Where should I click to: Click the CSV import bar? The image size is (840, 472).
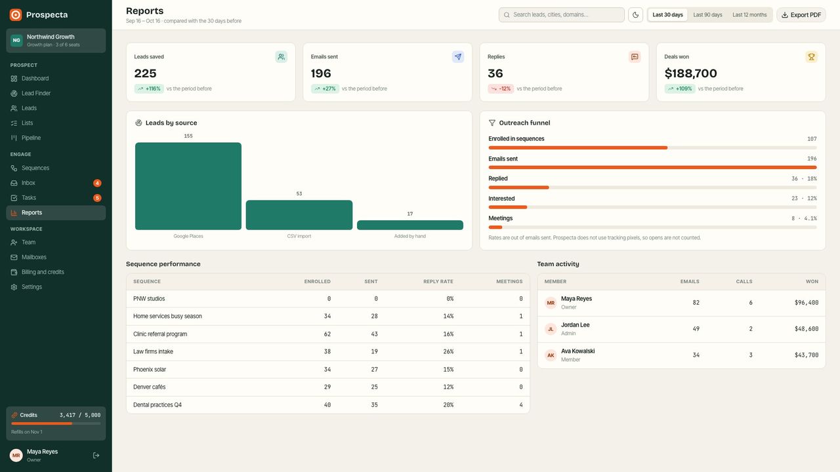tap(299, 215)
